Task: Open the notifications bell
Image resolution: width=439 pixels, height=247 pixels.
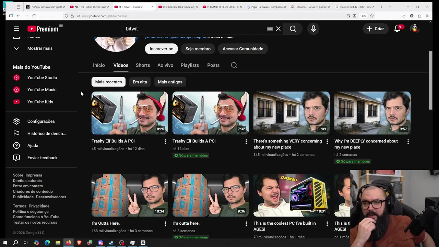Action: click(x=397, y=29)
